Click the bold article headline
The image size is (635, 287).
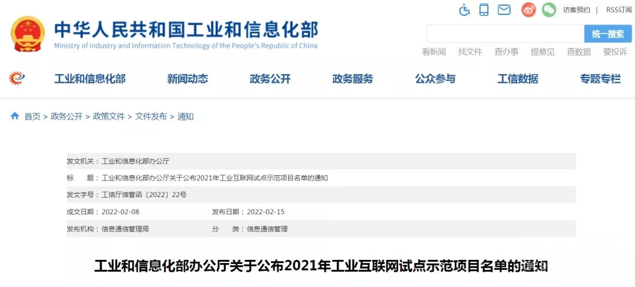tap(321, 266)
